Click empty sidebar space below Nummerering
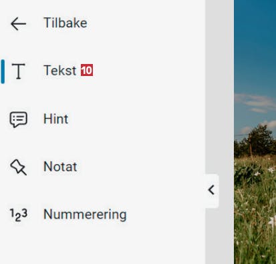The height and width of the screenshot is (264, 276). click(x=102, y=245)
